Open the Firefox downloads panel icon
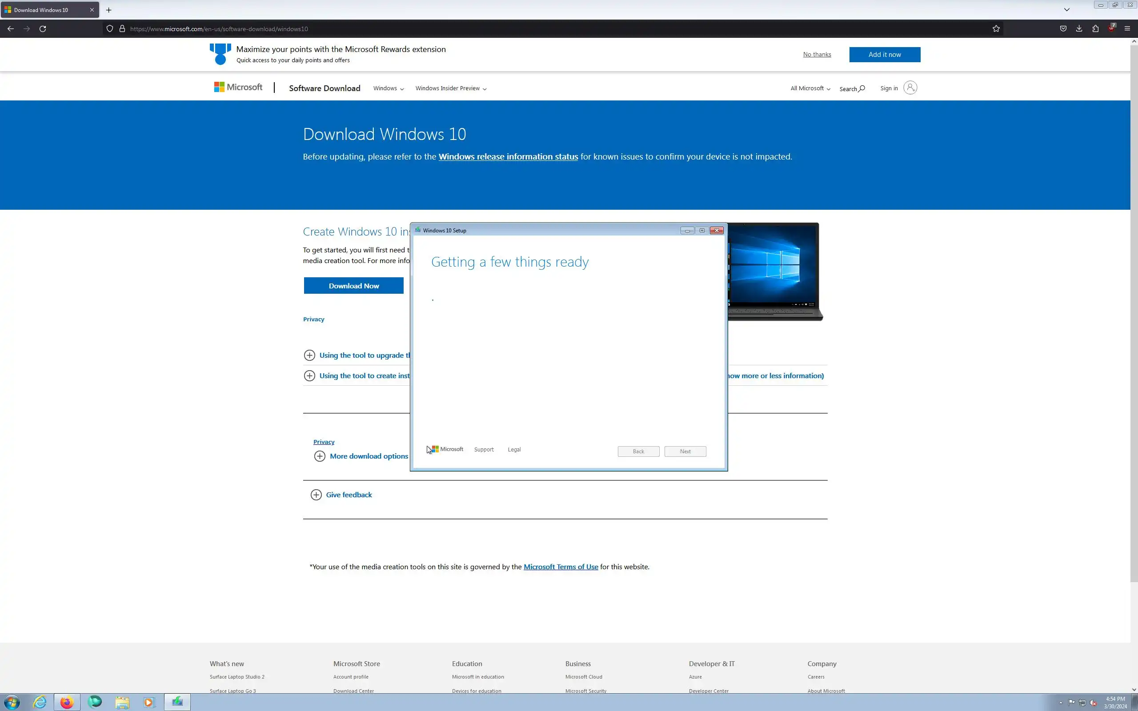This screenshot has height=711, width=1138. coord(1079,29)
